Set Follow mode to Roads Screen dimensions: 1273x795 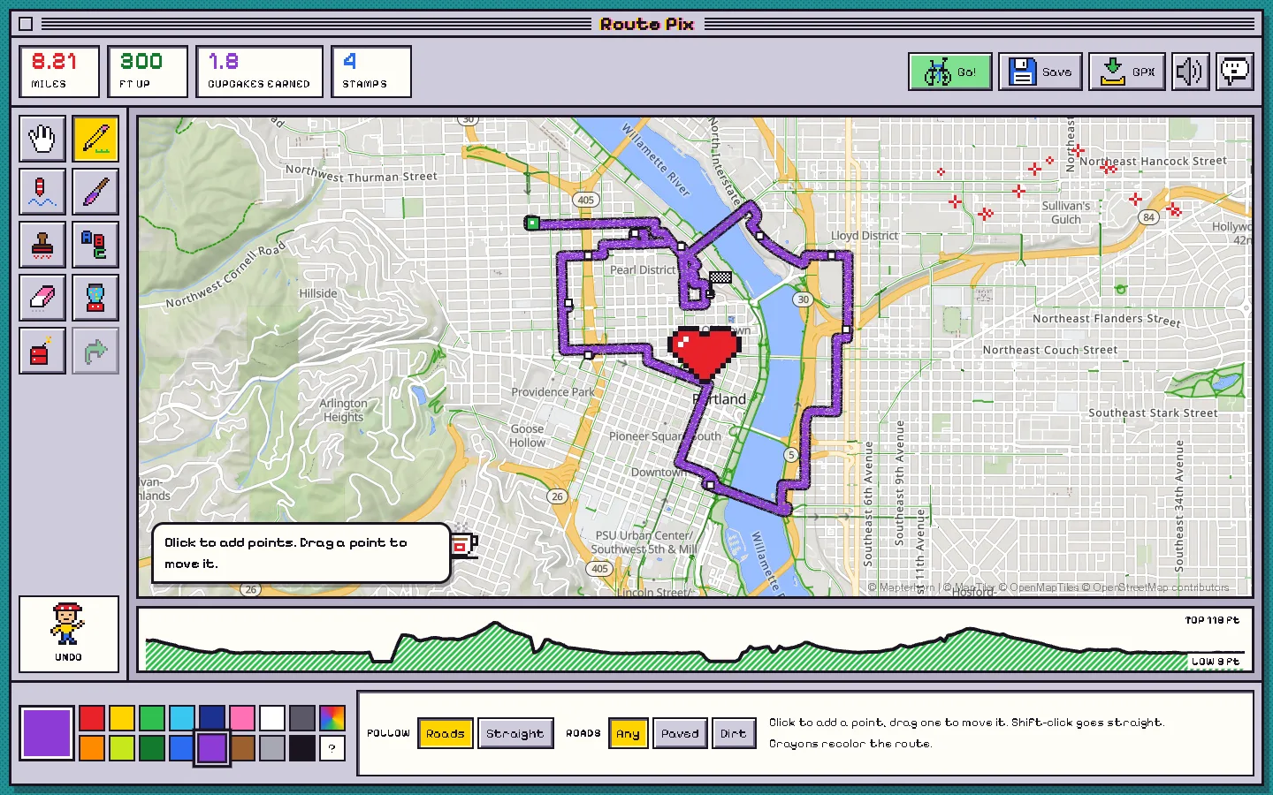(x=445, y=733)
